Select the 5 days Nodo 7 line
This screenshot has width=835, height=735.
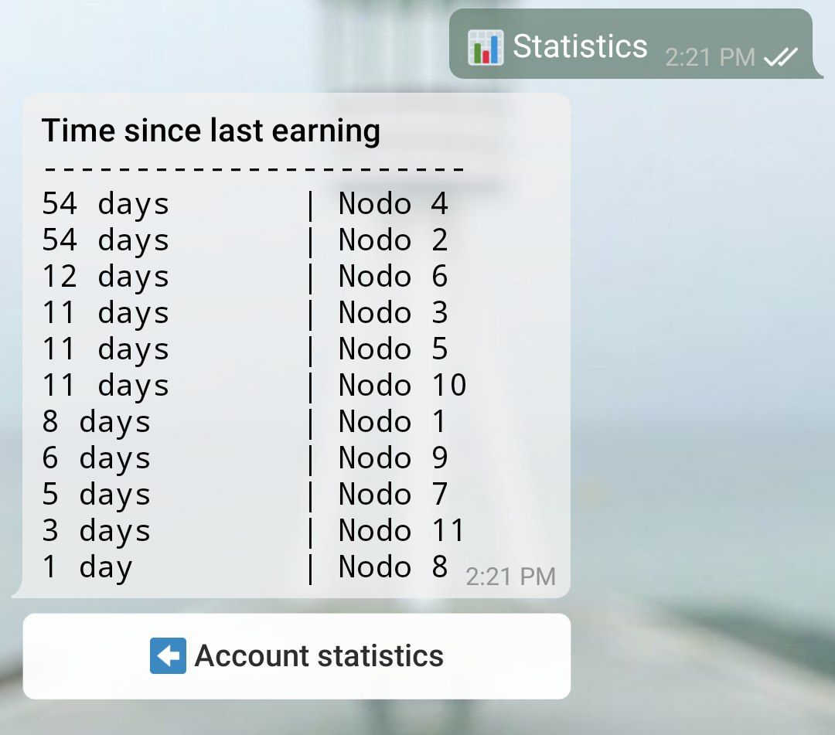click(245, 495)
